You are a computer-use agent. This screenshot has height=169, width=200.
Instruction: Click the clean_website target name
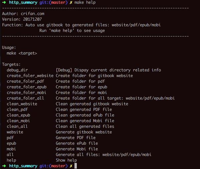[x=22, y=104]
